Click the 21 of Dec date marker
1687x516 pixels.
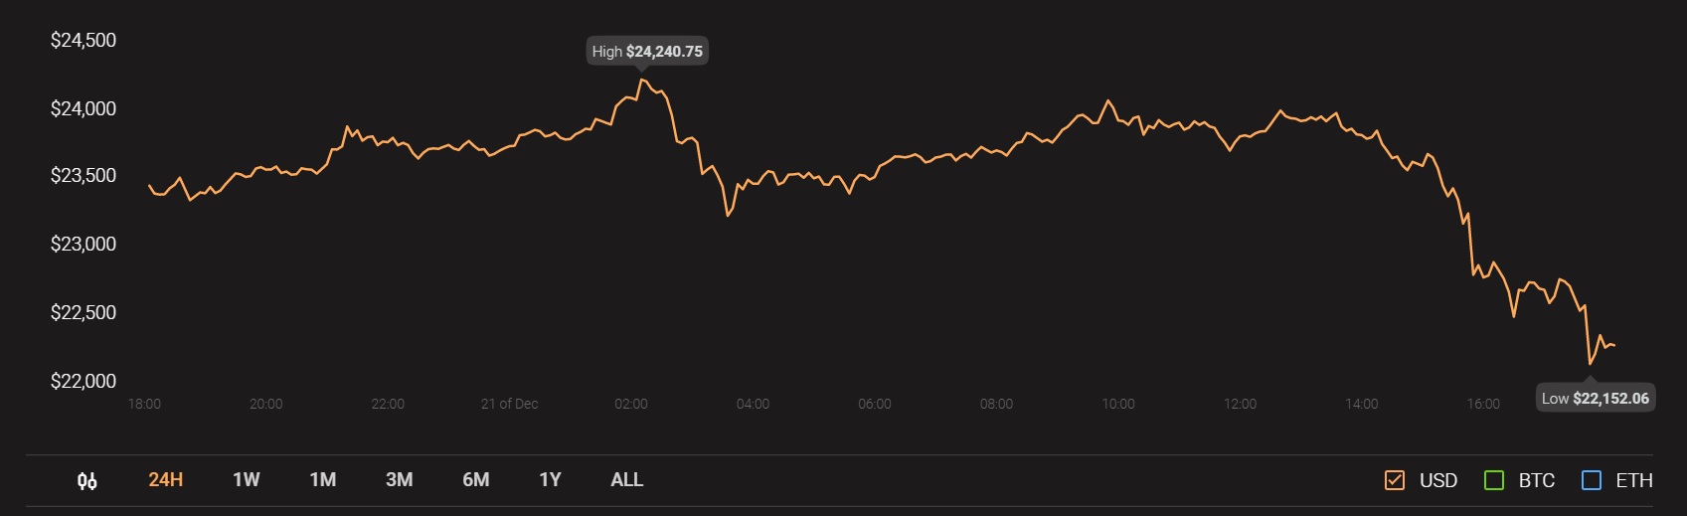pos(509,404)
